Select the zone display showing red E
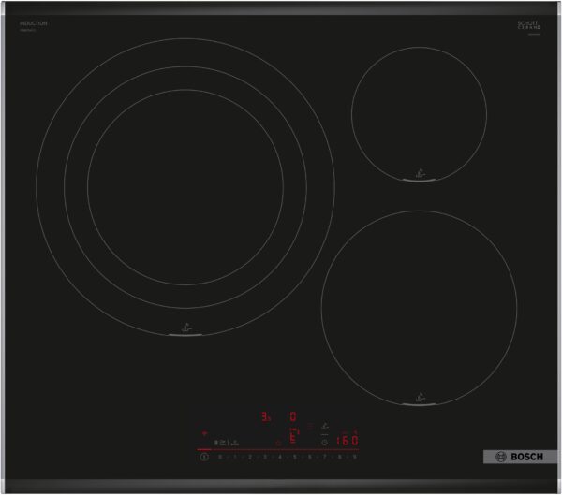The image size is (562, 495). pyautogui.click(x=293, y=437)
